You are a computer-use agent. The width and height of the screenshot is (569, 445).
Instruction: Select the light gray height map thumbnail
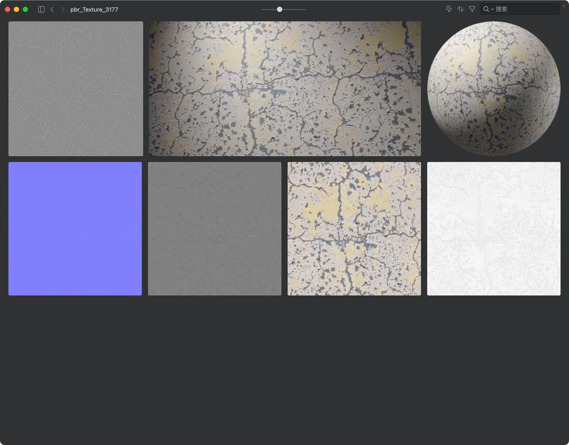(x=76, y=89)
